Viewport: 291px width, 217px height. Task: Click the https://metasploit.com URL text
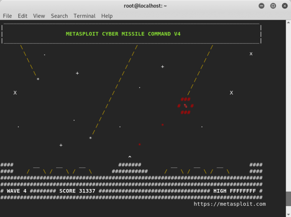click(x=230, y=204)
